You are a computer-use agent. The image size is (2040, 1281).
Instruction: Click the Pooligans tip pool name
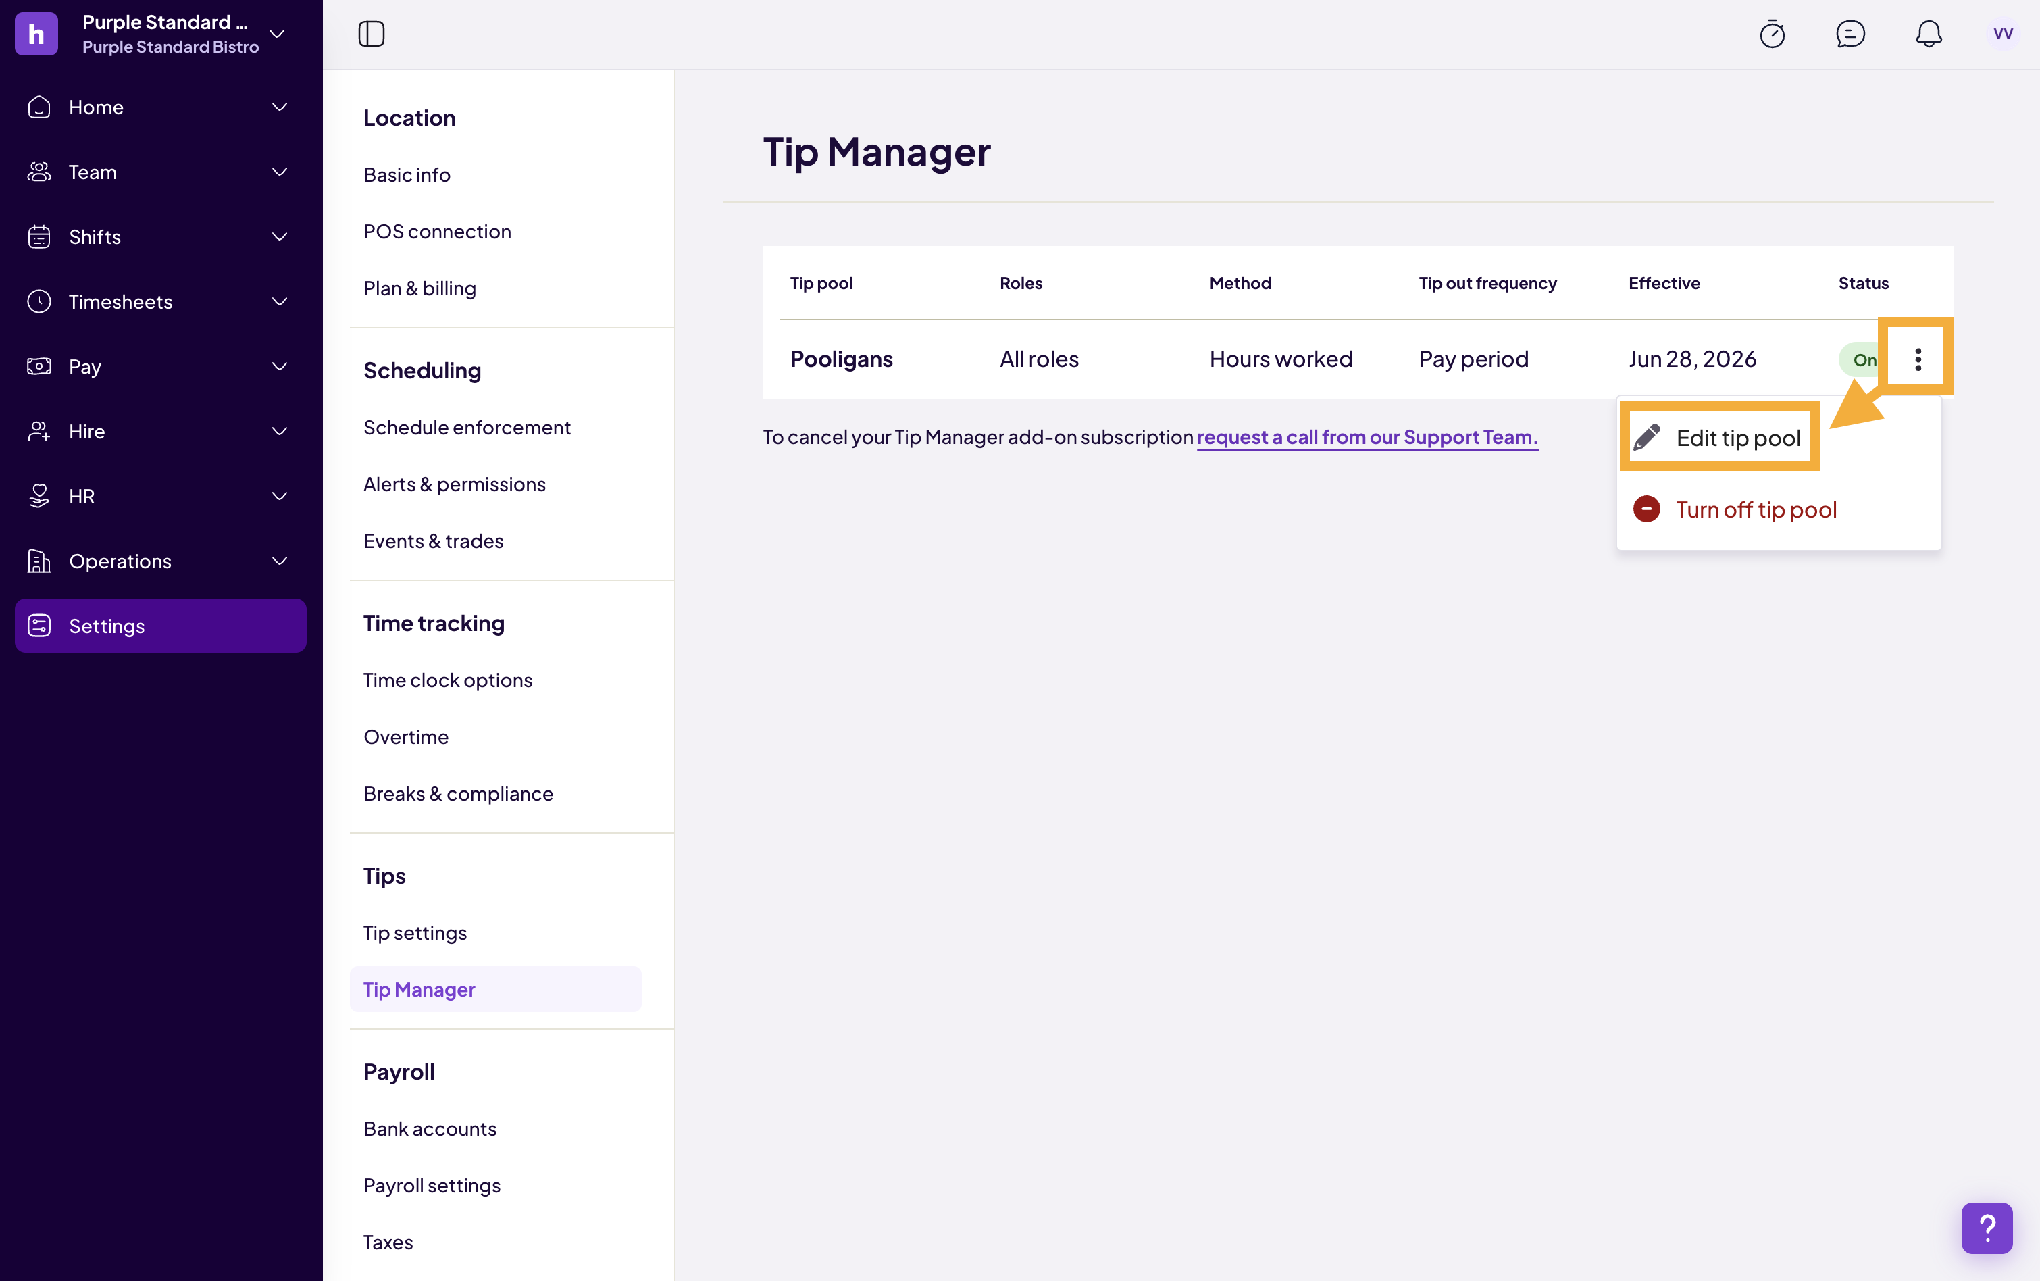pyautogui.click(x=841, y=359)
